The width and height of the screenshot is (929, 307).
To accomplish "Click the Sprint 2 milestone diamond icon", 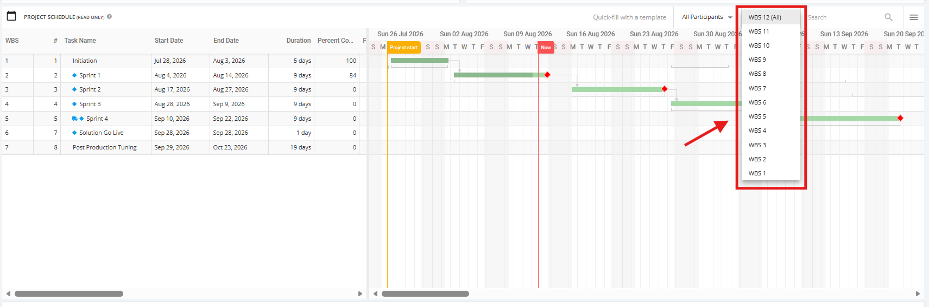I will (74, 89).
